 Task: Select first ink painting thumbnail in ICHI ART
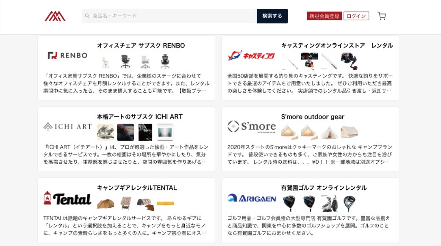(106, 132)
